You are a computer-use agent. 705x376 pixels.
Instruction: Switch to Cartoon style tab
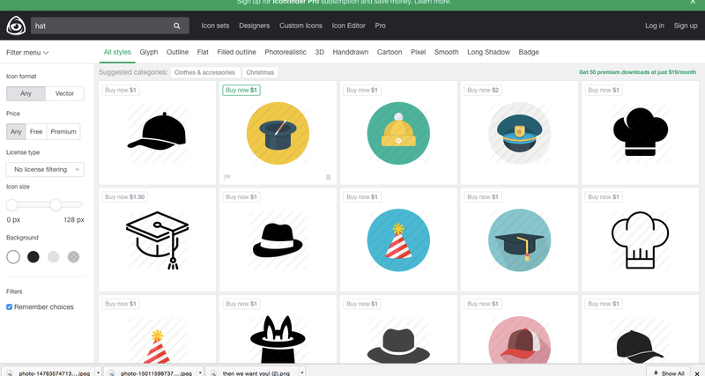click(x=390, y=52)
